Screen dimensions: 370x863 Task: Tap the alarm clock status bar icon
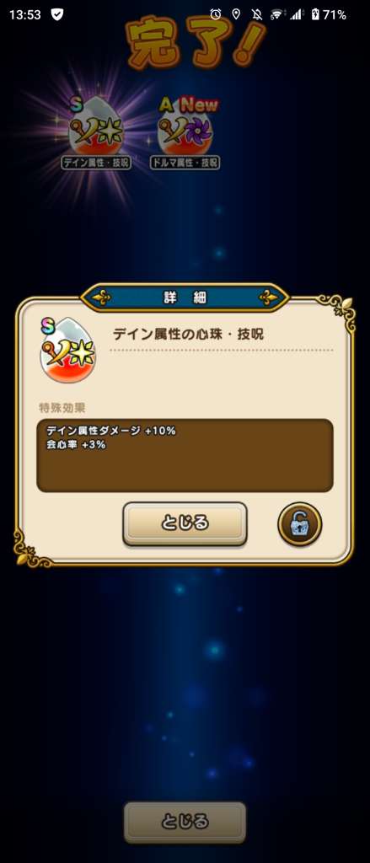216,15
